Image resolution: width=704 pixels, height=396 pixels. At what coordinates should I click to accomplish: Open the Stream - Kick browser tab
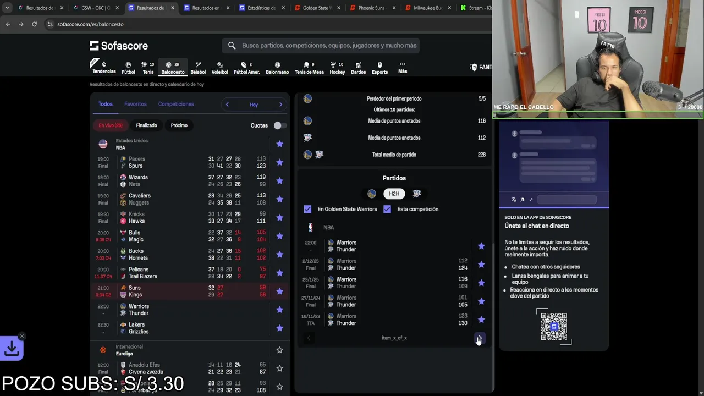pyautogui.click(x=476, y=8)
